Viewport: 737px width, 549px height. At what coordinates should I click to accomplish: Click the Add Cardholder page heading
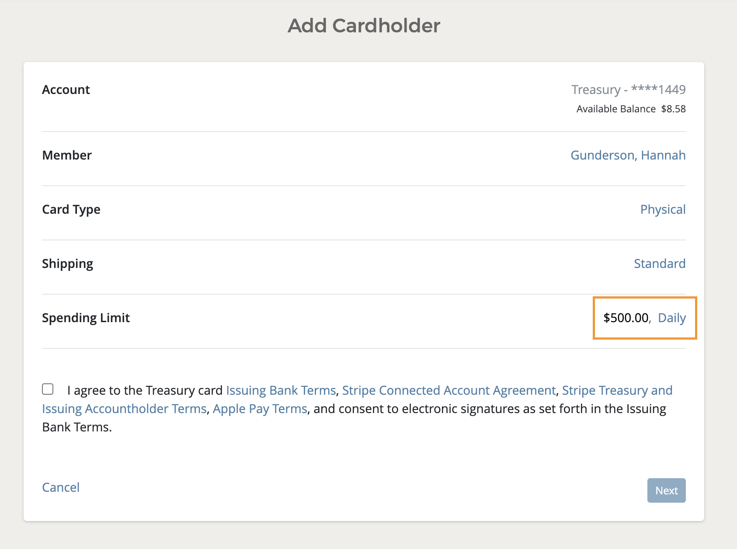(x=364, y=25)
